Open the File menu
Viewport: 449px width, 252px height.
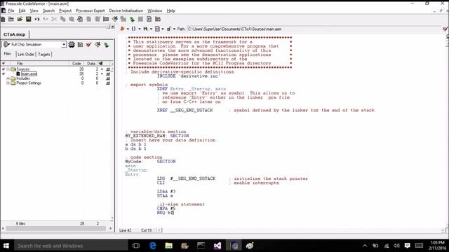click(x=11, y=10)
